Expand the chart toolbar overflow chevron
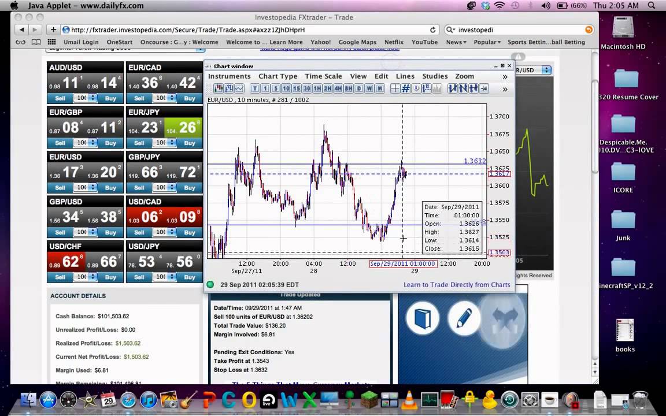This screenshot has width=666, height=416. [x=505, y=89]
